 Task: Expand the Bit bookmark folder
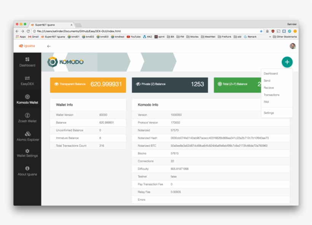tap(170, 37)
